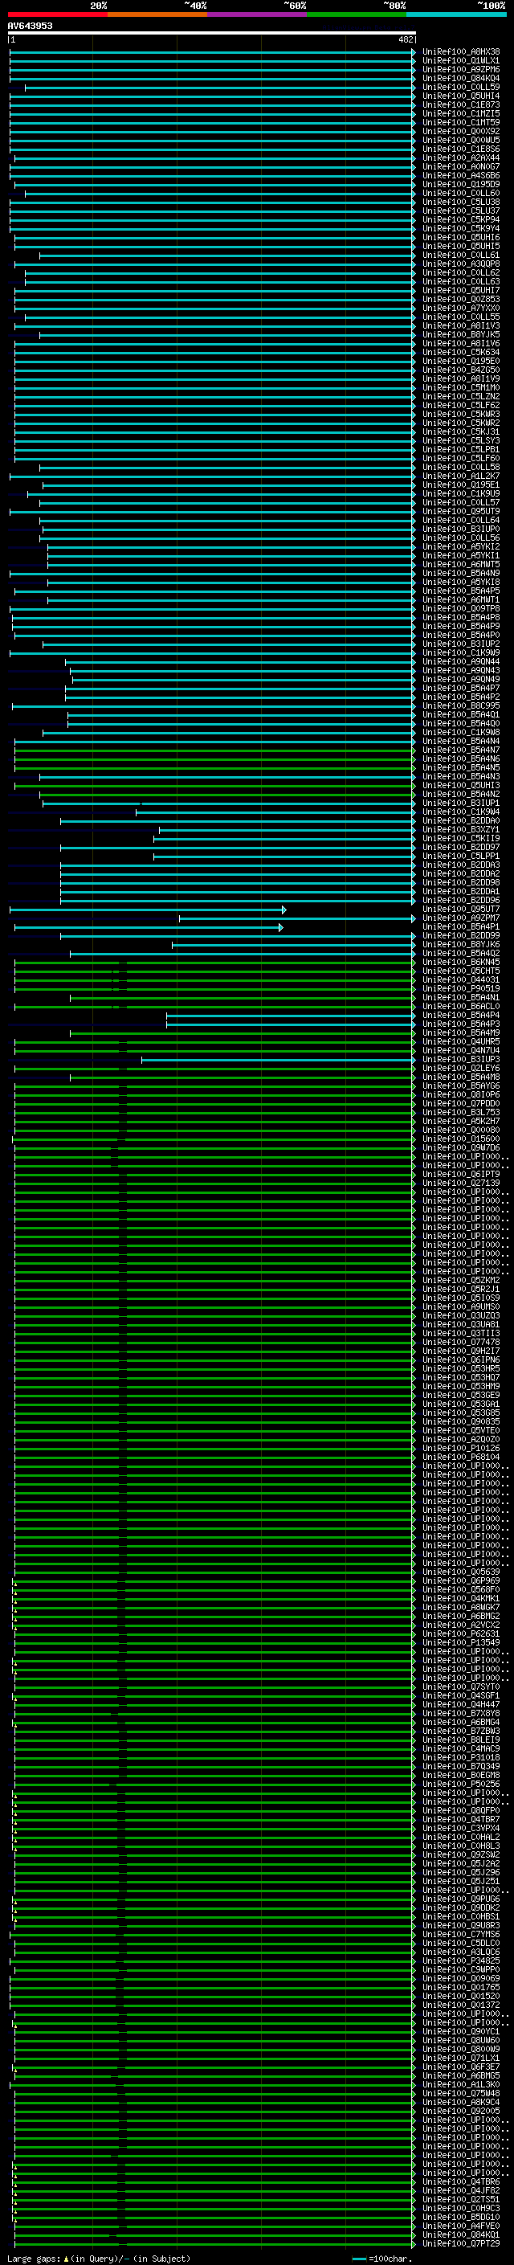The height and width of the screenshot is (2265, 514).
Task: Click the query name AV643953
Action: pyautogui.click(x=30, y=26)
